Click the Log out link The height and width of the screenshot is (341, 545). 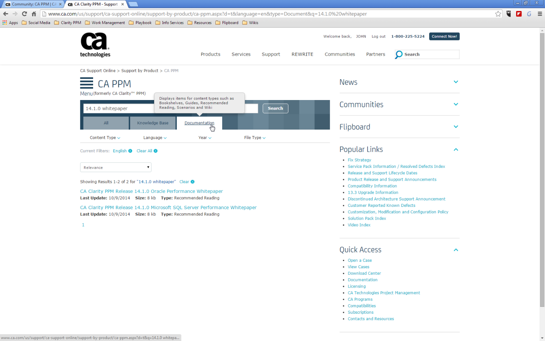click(378, 36)
